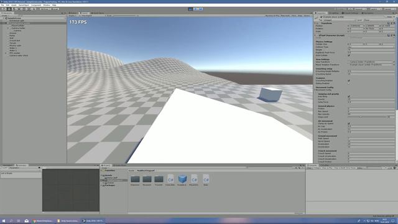Switch to the Game tab
Viewport: 398px width, 224px height.
pos(84,13)
